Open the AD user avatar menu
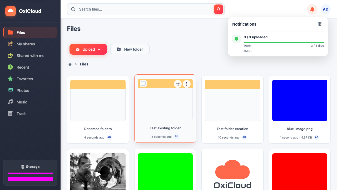The width and height of the screenshot is (337, 190). coord(326,9)
